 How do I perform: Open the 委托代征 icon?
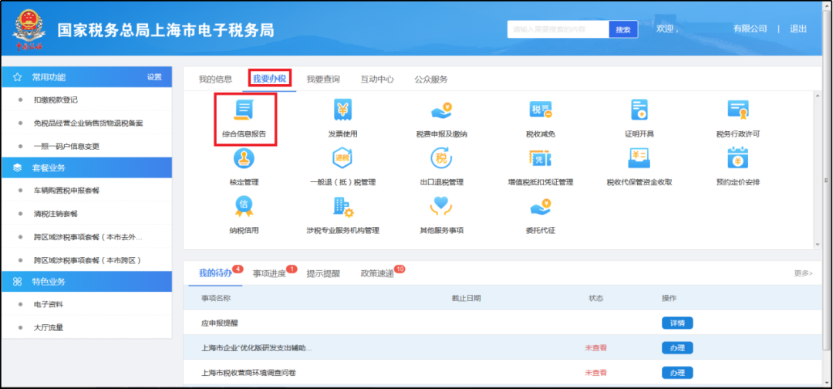540,206
